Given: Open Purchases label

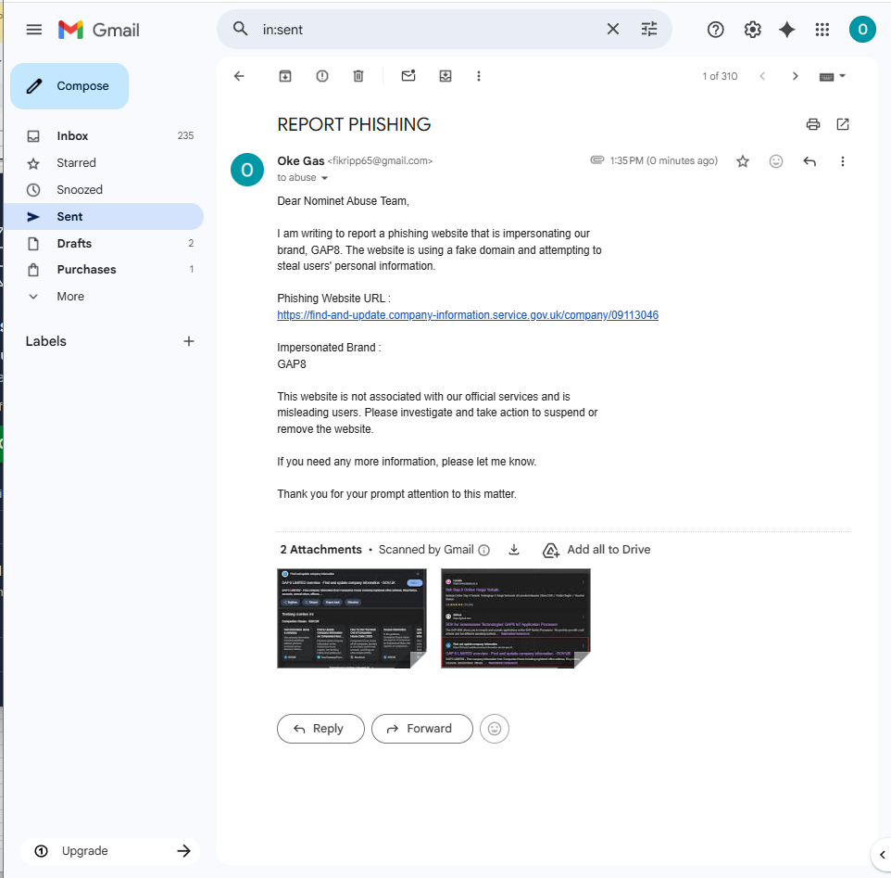Looking at the screenshot, I should click(x=104, y=270).
